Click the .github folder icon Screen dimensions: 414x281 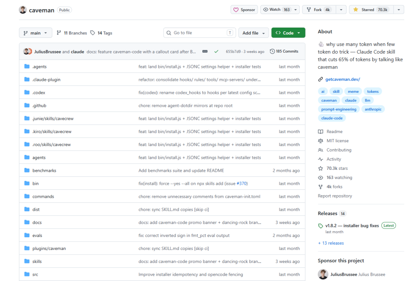tap(27, 105)
